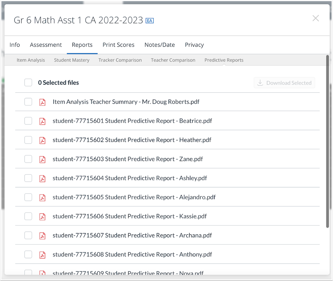
Task: Click PDF icon for Ashley's predictive report
Action: pyautogui.click(x=42, y=178)
